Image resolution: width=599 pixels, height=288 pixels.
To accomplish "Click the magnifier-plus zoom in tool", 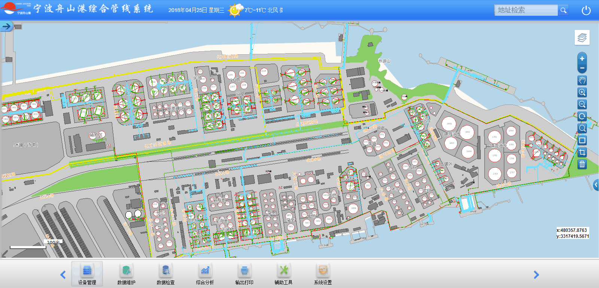I will (x=582, y=93).
